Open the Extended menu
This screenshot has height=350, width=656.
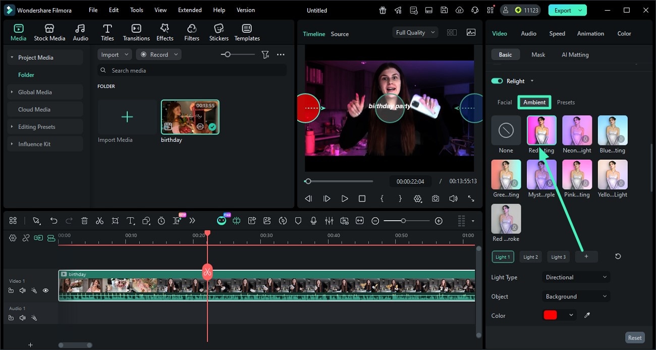(190, 10)
